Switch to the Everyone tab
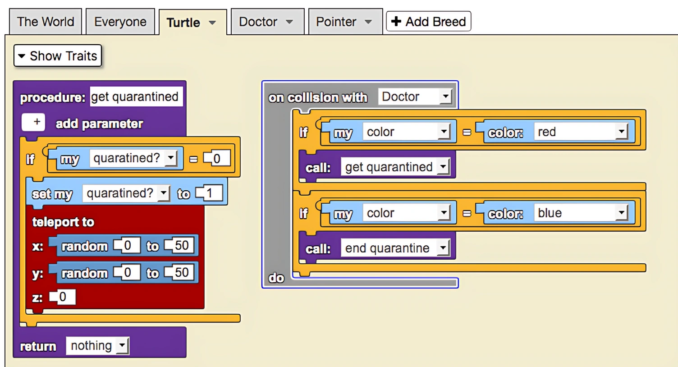Image resolution: width=678 pixels, height=367 pixels. tap(120, 22)
